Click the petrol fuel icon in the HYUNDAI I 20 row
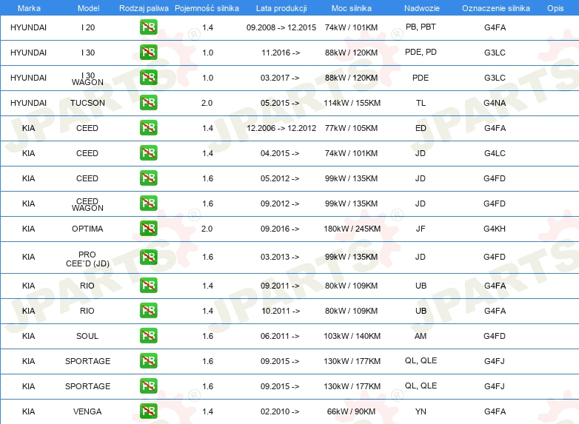579x424 pixels. pos(148,27)
